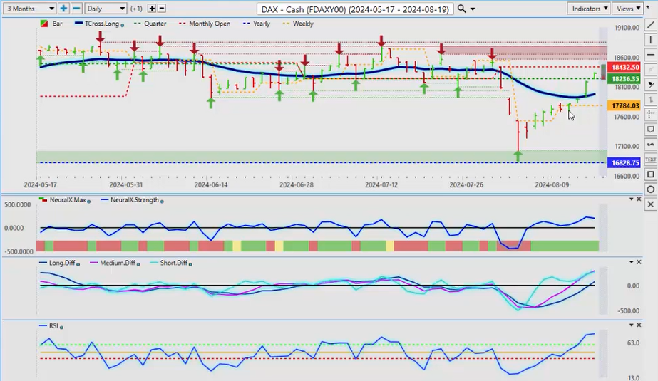This screenshot has height=381, width=658.
Task: Toggle the RSI legend settings dot
Action: pos(62,326)
